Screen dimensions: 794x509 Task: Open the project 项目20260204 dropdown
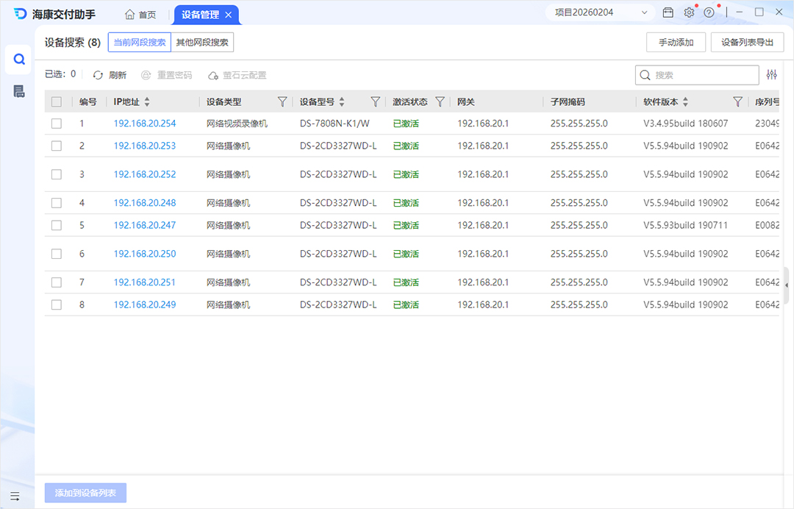[x=600, y=13]
